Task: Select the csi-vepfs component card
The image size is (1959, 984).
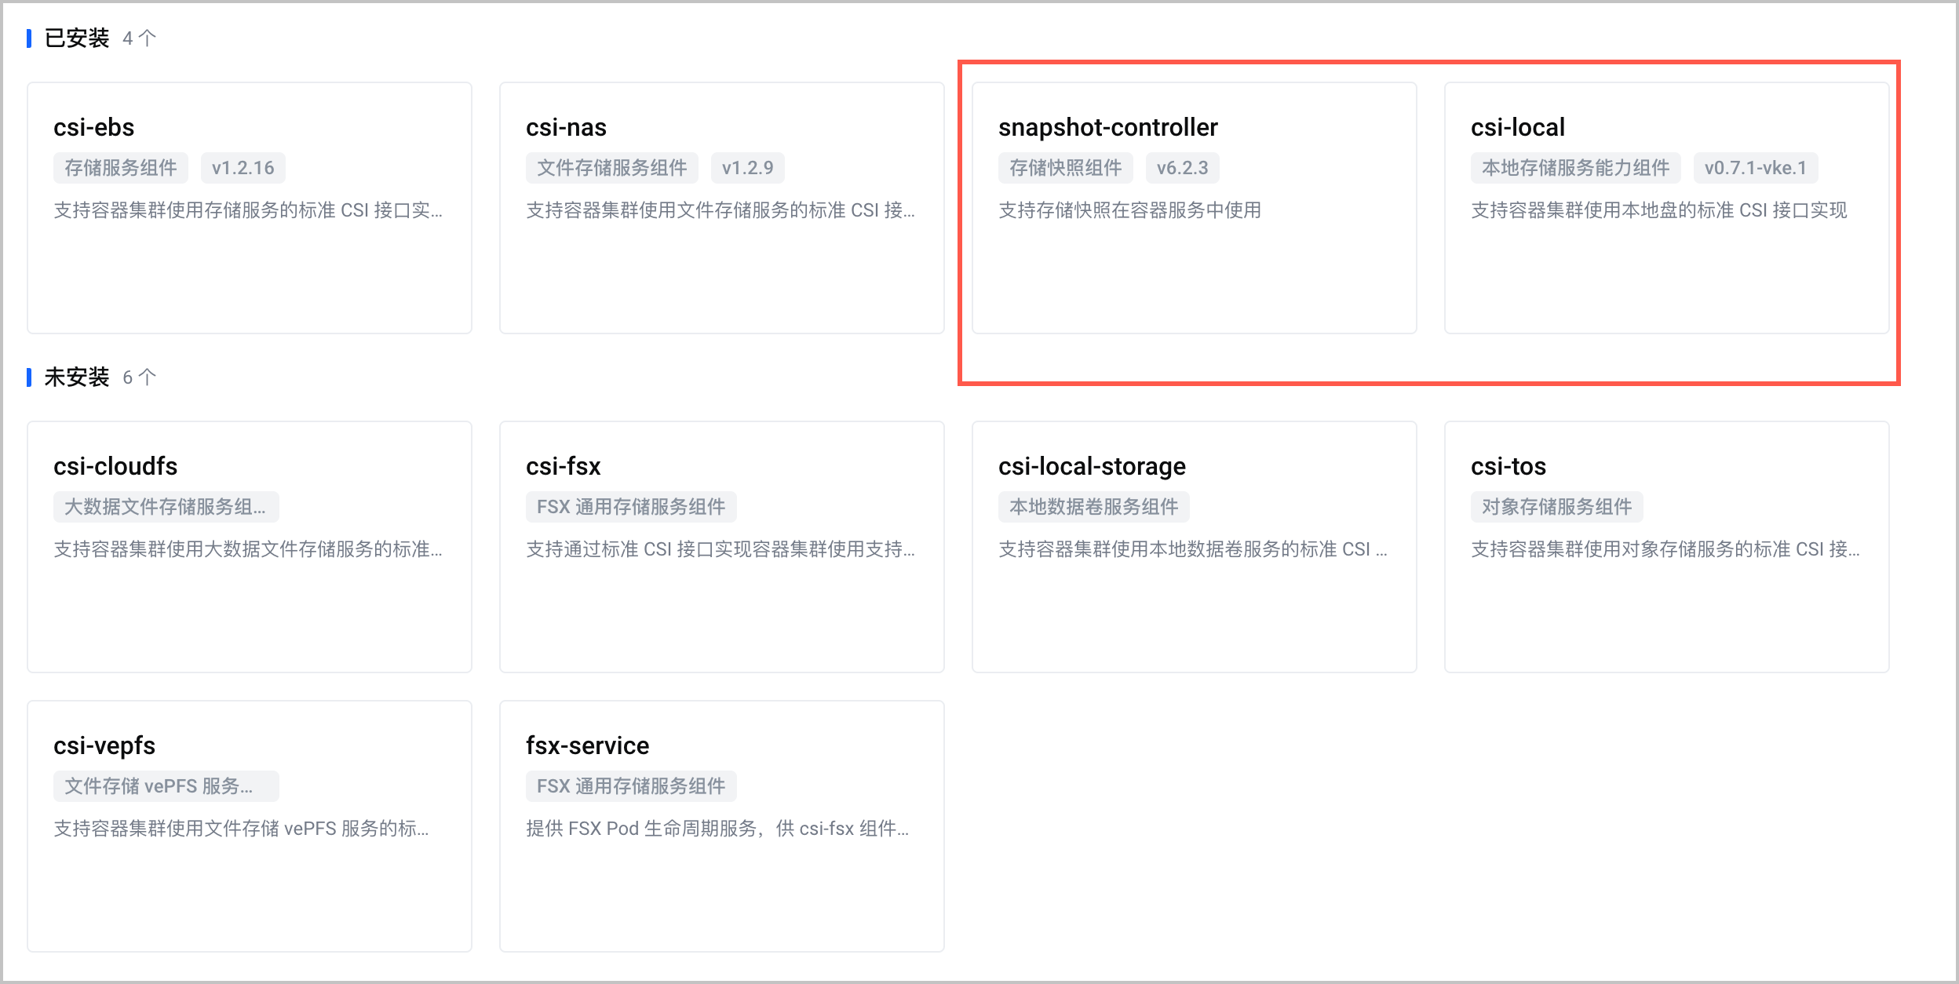Action: click(x=250, y=826)
